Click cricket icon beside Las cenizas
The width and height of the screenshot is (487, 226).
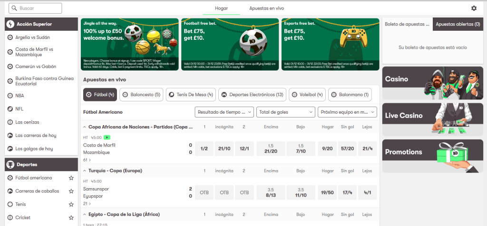tap(10, 122)
